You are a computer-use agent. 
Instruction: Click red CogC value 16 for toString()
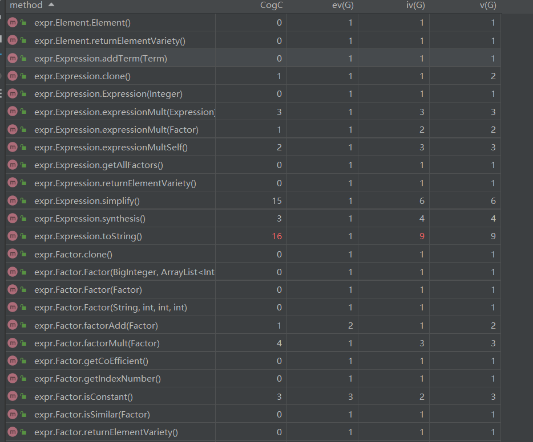coord(277,236)
